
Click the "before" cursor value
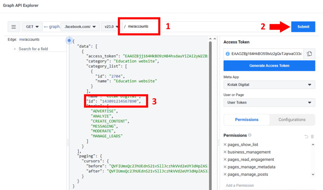(x=159, y=166)
